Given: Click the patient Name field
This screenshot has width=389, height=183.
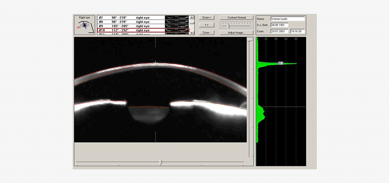Looking at the screenshot, I should pyautogui.click(x=288, y=19).
